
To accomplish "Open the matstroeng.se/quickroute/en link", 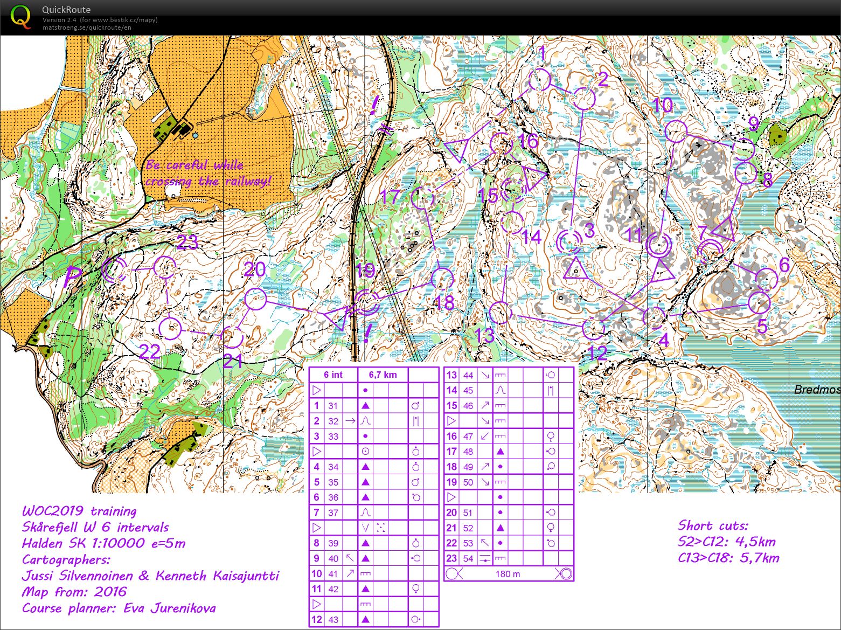I will tap(86, 27).
